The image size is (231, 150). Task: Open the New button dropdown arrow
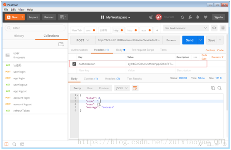(22, 17)
